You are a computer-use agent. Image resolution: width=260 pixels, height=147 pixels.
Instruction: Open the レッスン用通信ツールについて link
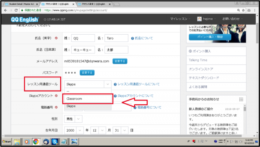139,84
